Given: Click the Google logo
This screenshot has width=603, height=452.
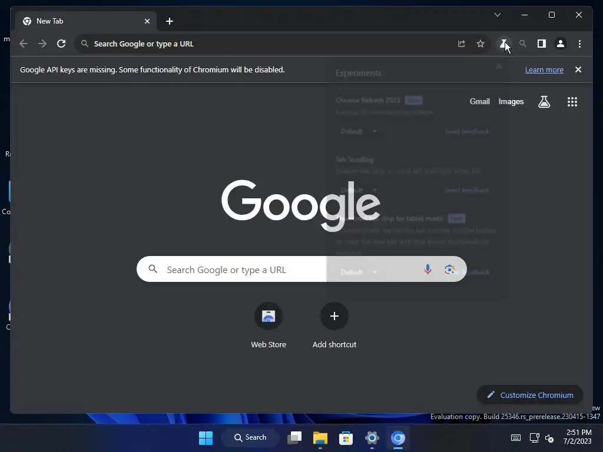Looking at the screenshot, I should coord(301,205).
